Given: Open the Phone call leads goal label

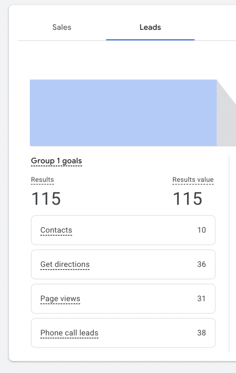Looking at the screenshot, I should [x=69, y=333].
